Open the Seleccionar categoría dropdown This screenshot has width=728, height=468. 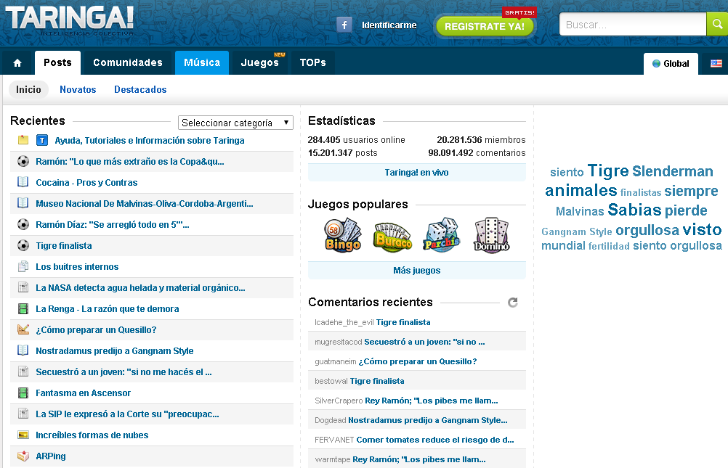click(x=235, y=123)
